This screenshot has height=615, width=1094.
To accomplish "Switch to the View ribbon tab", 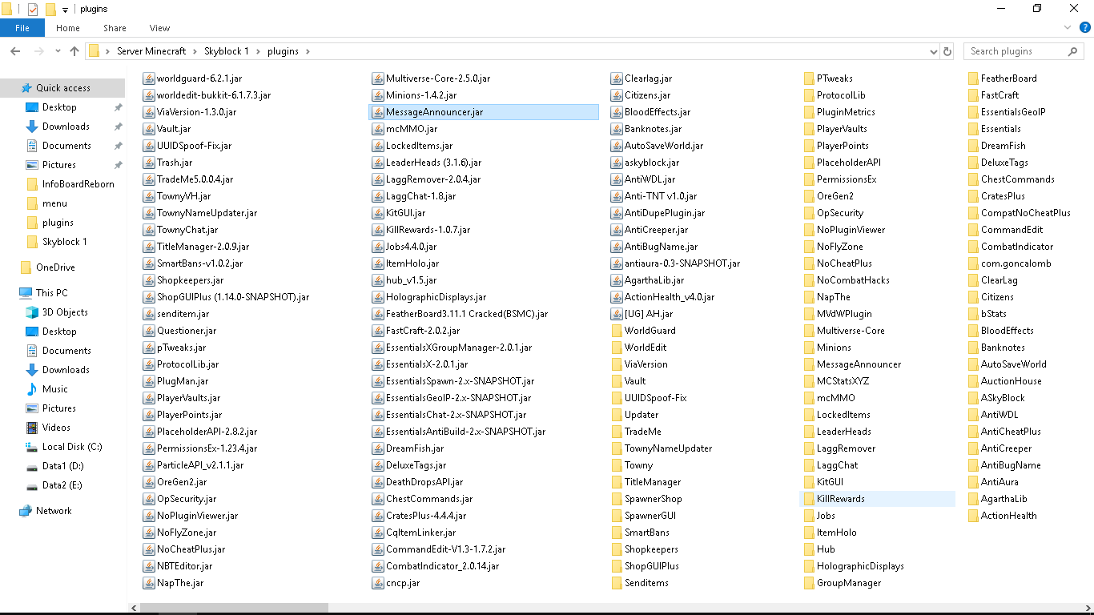I will 160,28.
